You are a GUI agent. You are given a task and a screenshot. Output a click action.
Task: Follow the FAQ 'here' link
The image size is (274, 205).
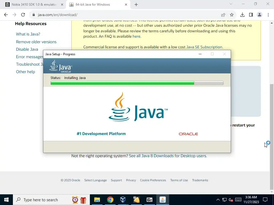click(136, 36)
